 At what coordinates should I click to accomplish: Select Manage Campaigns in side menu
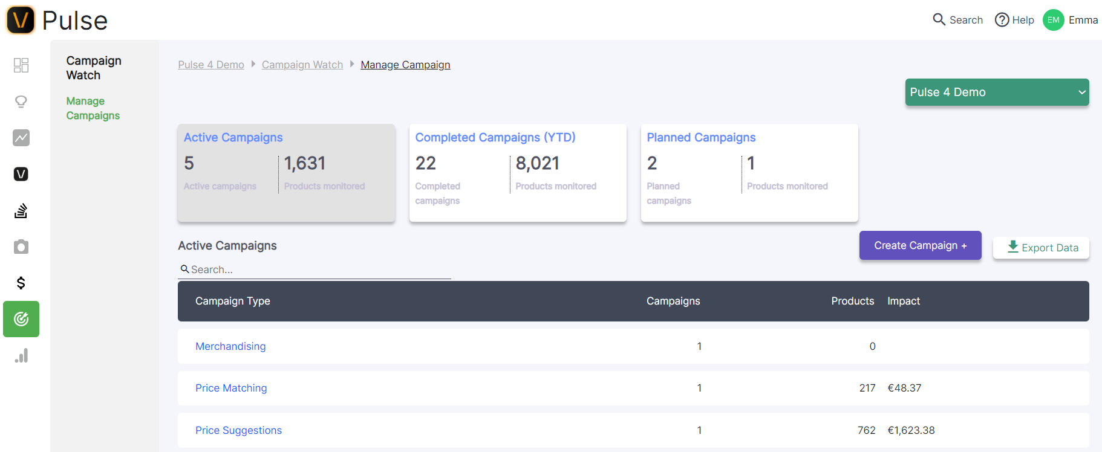click(93, 108)
